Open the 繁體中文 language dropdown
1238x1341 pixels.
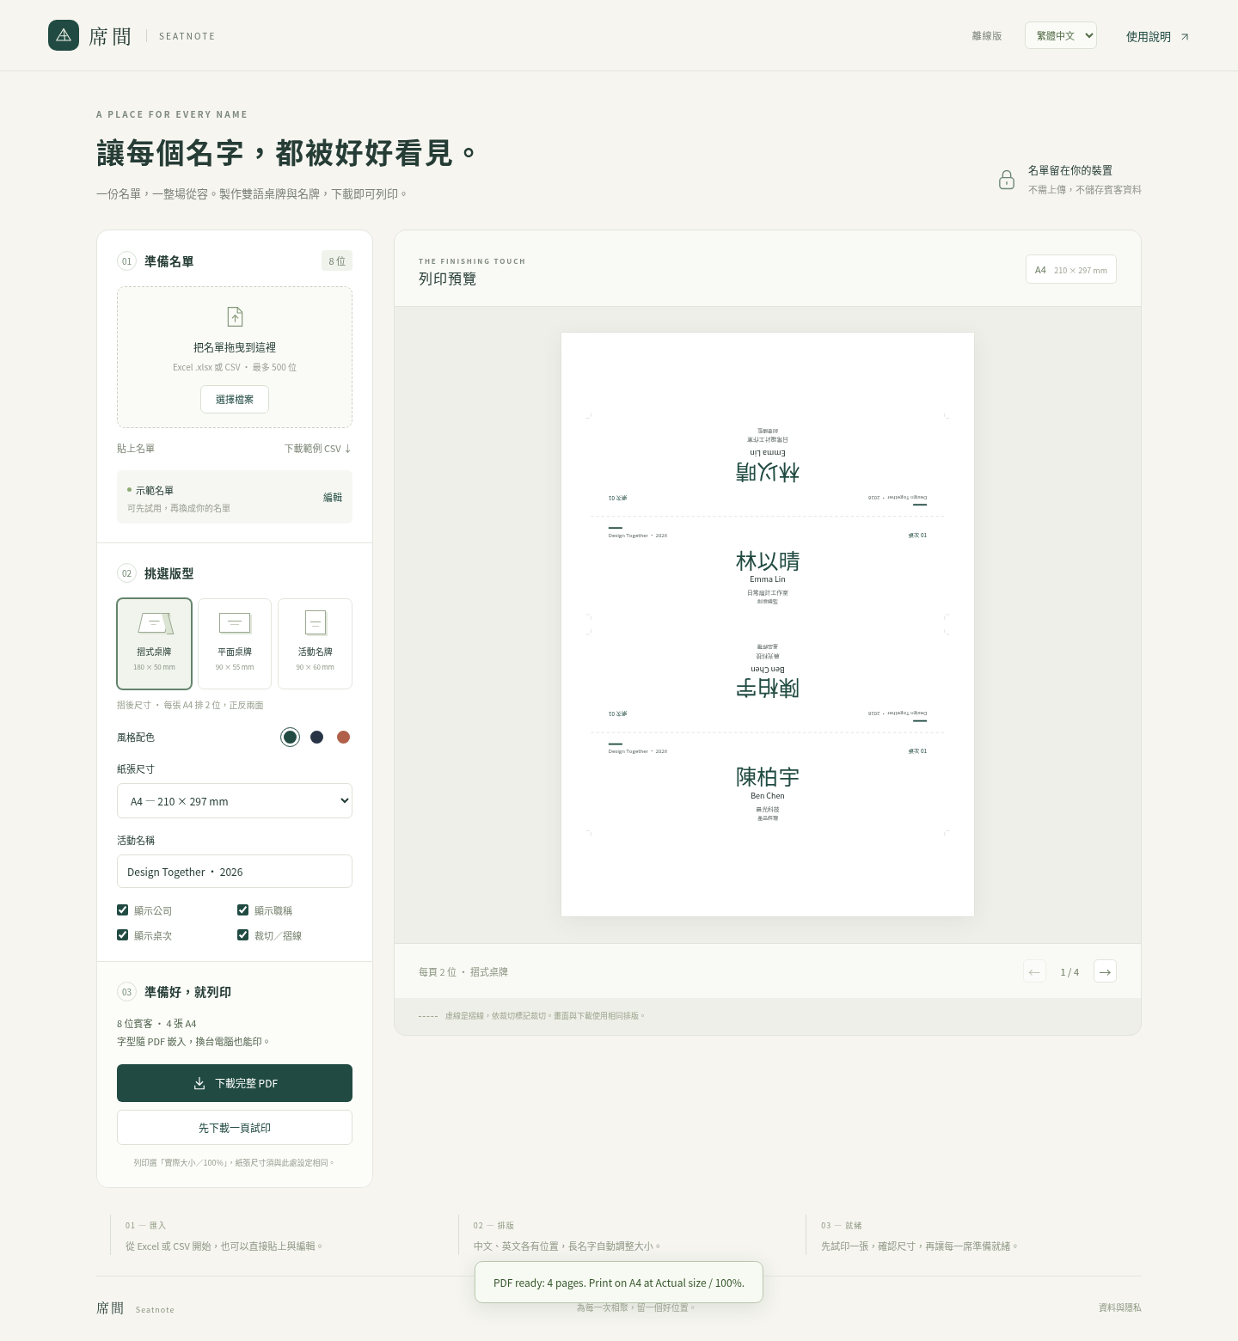pos(1061,35)
